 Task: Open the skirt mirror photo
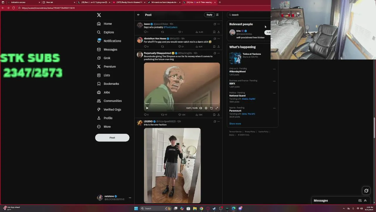(x=172, y=165)
